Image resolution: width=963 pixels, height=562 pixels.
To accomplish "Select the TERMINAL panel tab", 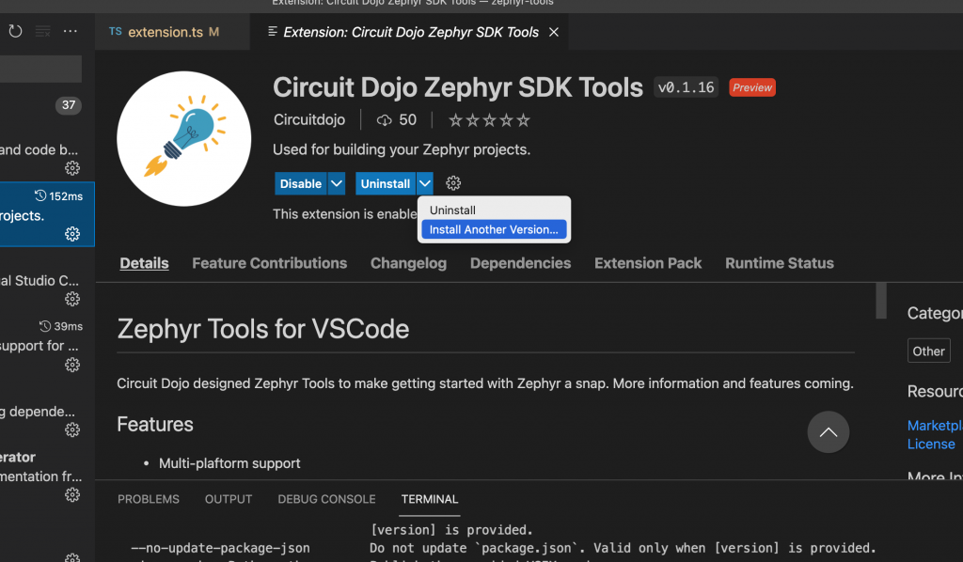I will pos(430,499).
